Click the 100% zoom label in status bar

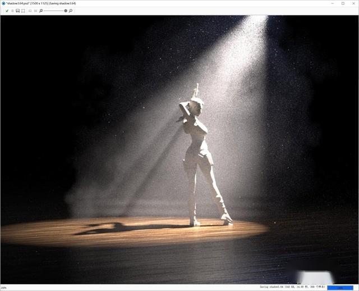pos(4,288)
